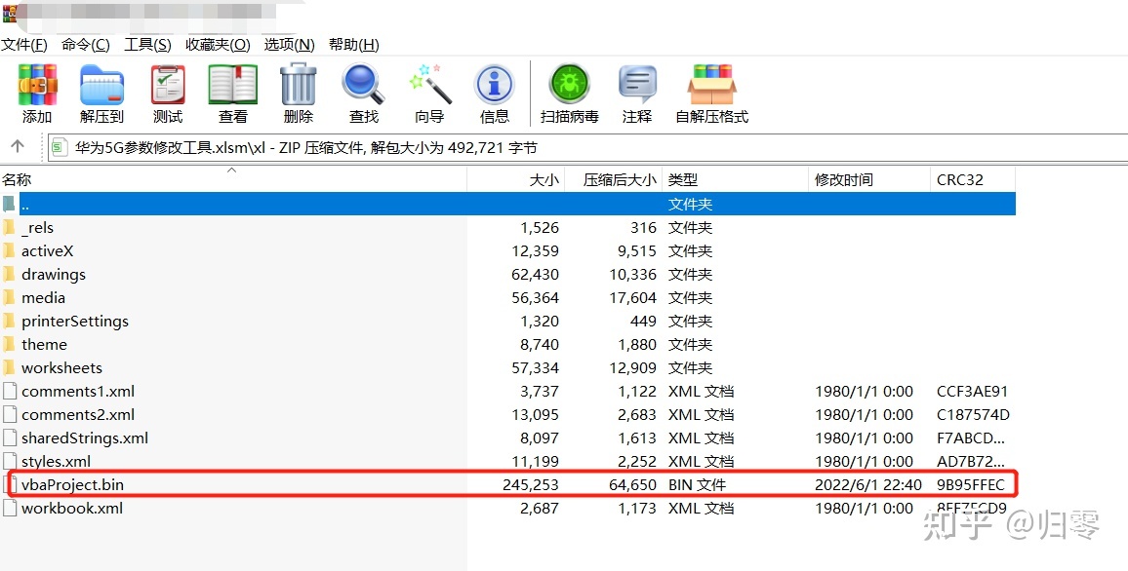The image size is (1128, 571).
Task: Select the _rels folder name
Action: [37, 228]
